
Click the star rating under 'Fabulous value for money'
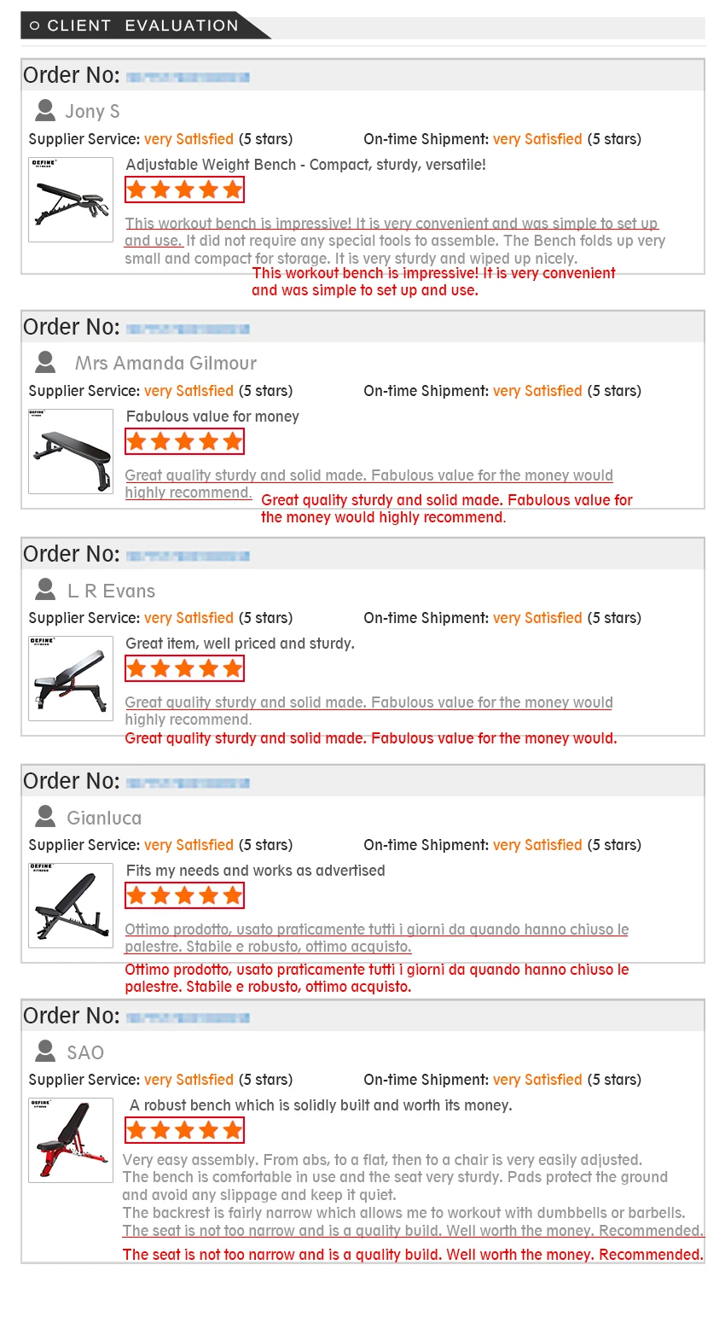[x=184, y=441]
